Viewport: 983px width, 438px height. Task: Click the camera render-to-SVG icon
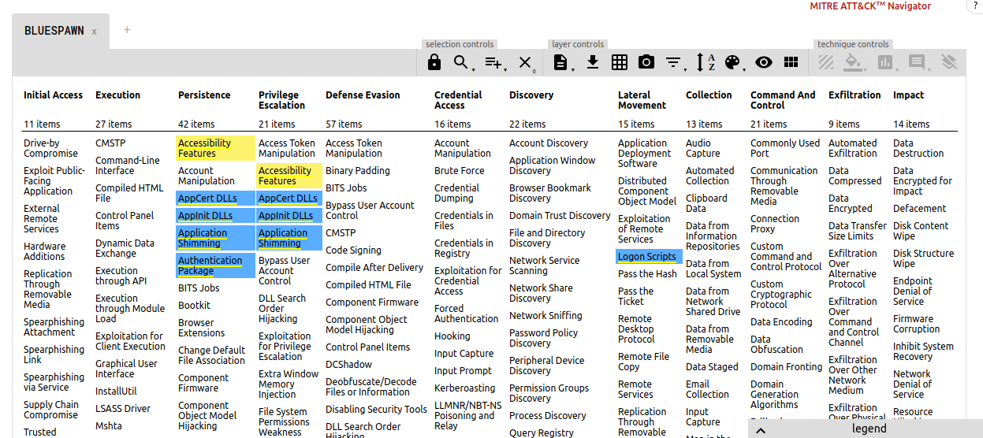click(x=646, y=63)
